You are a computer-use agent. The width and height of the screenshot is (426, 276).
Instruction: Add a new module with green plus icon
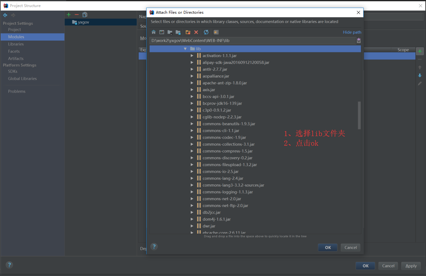pyautogui.click(x=68, y=14)
